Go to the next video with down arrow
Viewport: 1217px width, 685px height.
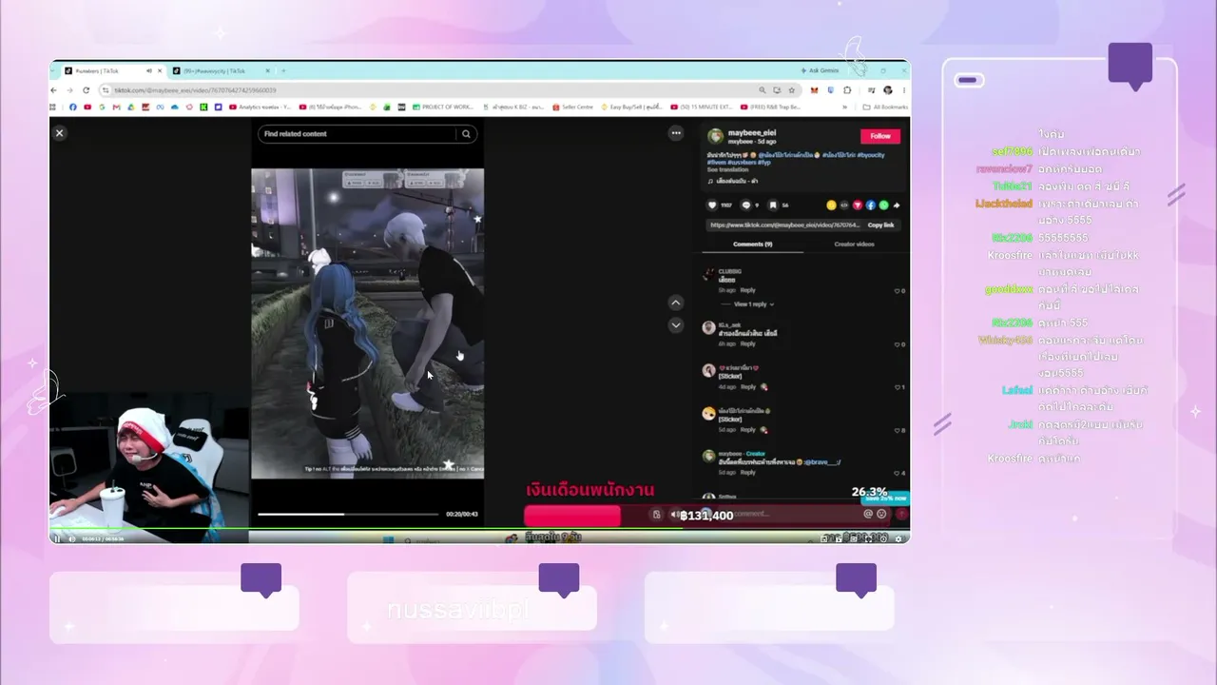click(676, 325)
